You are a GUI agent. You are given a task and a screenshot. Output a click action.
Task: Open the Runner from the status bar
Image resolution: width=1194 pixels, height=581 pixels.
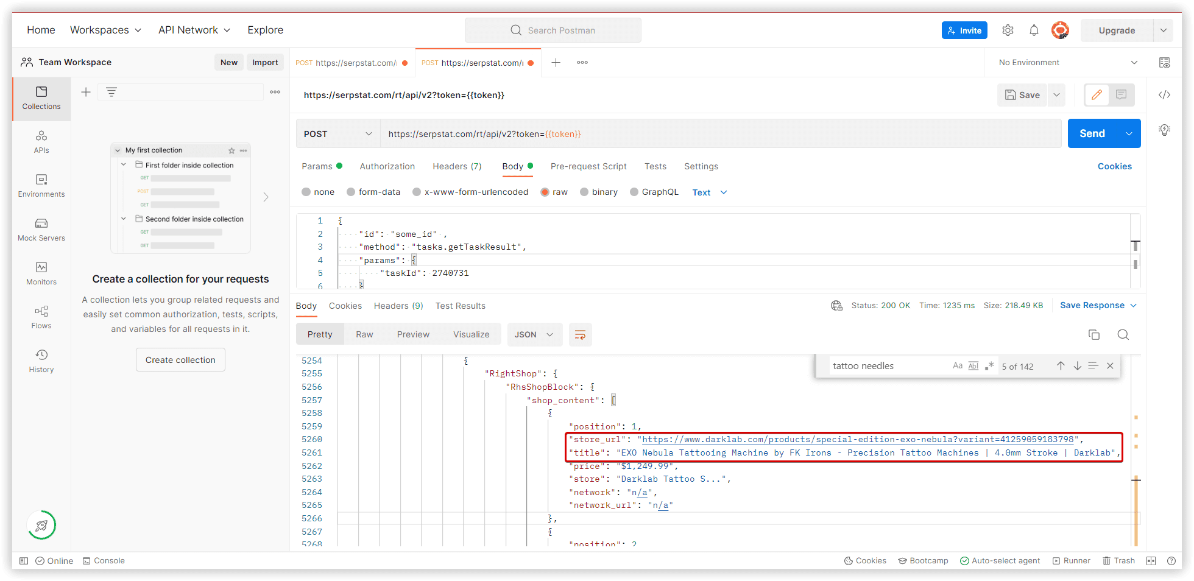click(1071, 560)
